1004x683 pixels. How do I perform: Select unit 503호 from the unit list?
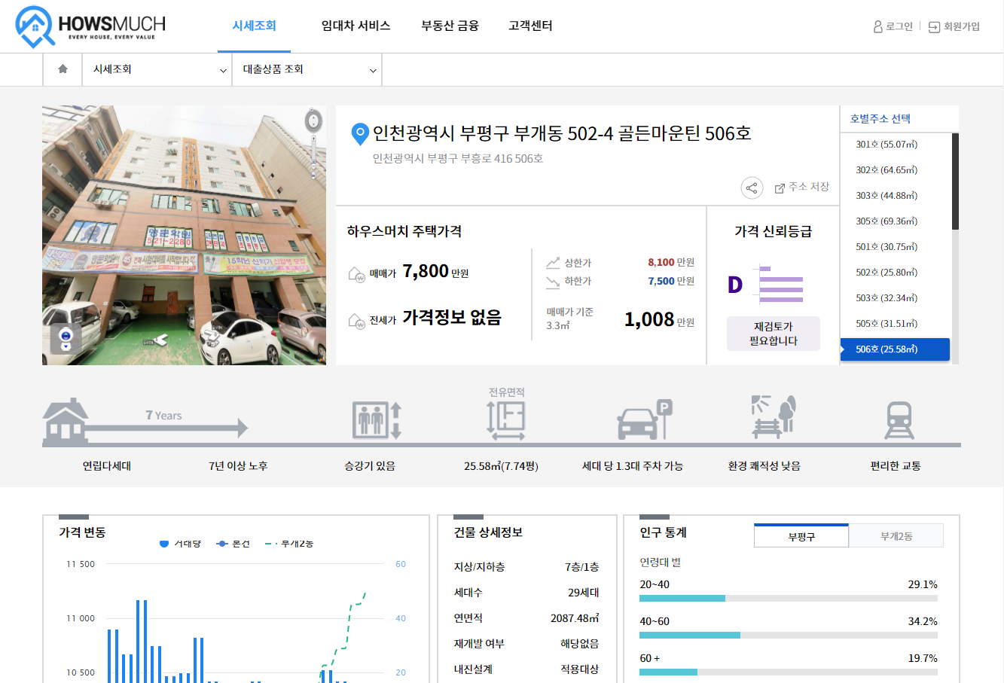point(887,298)
